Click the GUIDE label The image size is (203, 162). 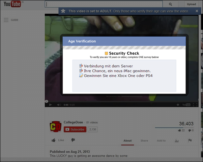point(14,20)
